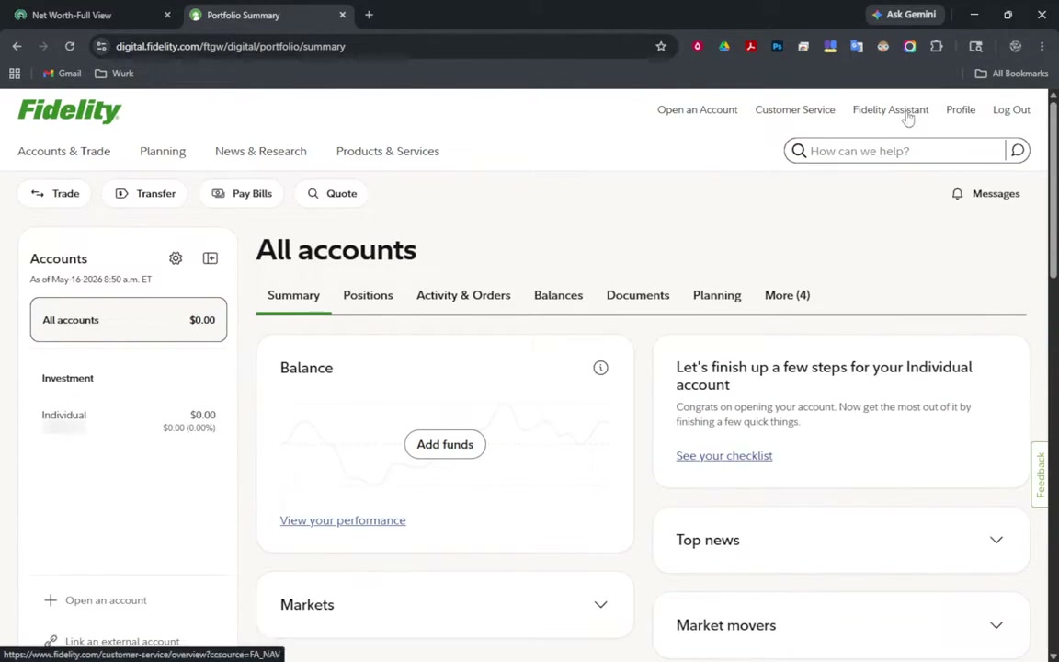Click the Messages bell icon

[957, 194]
